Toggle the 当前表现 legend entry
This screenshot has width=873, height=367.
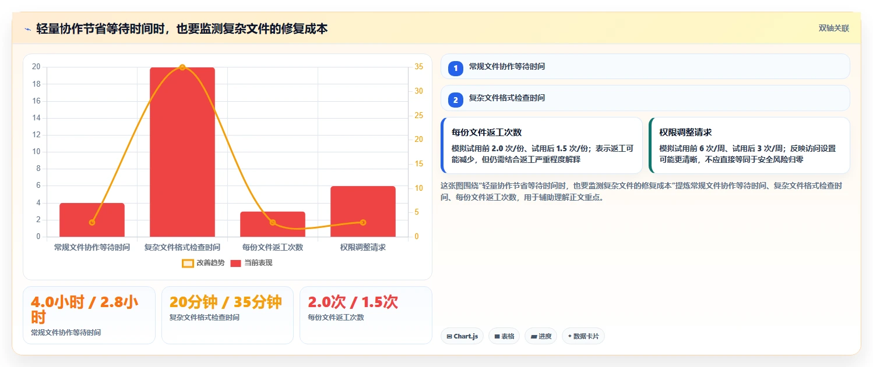pyautogui.click(x=251, y=263)
